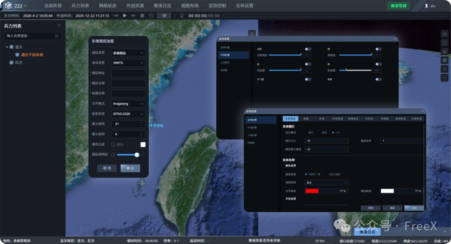Decrease 最小级别 with down stepper arrow
Screen dimensions: 451x244
coord(141,136)
